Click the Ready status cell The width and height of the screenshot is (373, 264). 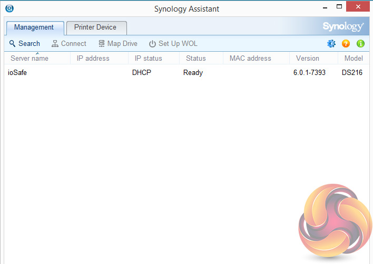pos(193,72)
